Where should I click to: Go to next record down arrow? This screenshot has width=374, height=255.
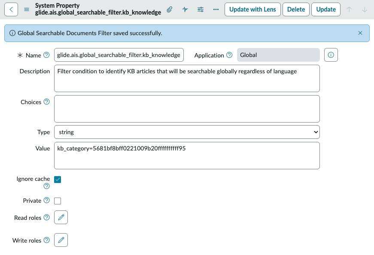[x=365, y=9]
